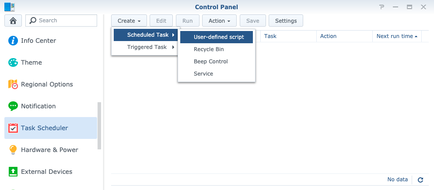Refresh the task list
The width and height of the screenshot is (434, 190).
coord(420,180)
